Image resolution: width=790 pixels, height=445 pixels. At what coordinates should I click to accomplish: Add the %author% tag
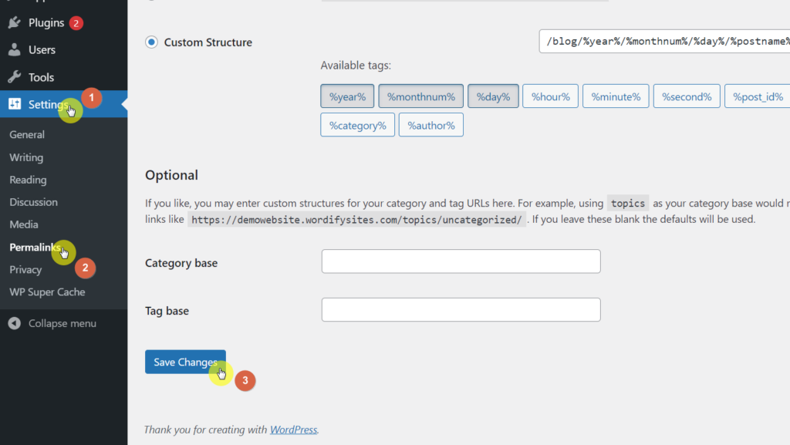click(430, 125)
